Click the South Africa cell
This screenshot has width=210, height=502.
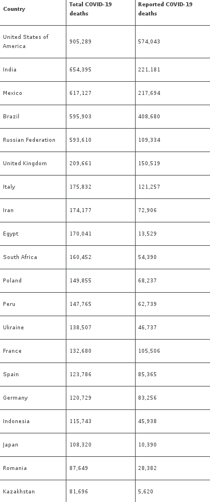pos(20,257)
